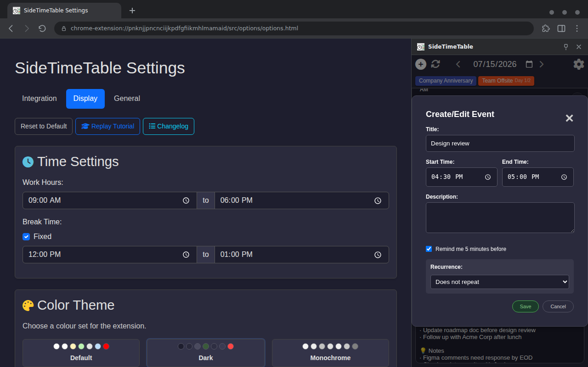Viewport: 588px width, 367px height.
Task: Select the SideTimeTable Settings browser tab
Action: [x=64, y=11]
